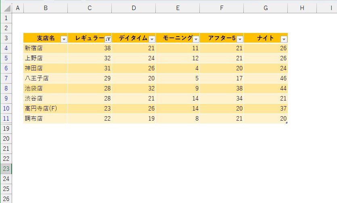Open the 支店名 filter dropdown

click(64, 39)
